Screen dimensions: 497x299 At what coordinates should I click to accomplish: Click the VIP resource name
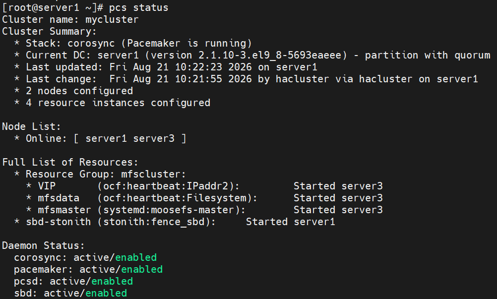click(47, 186)
